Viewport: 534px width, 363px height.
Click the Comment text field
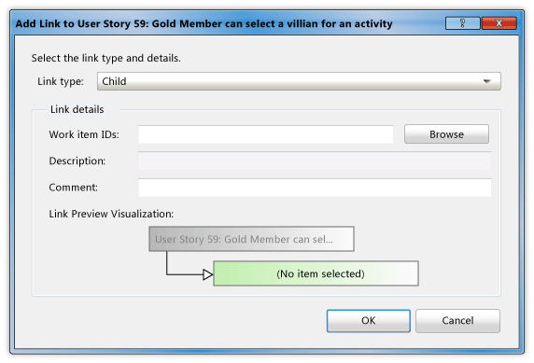point(315,188)
